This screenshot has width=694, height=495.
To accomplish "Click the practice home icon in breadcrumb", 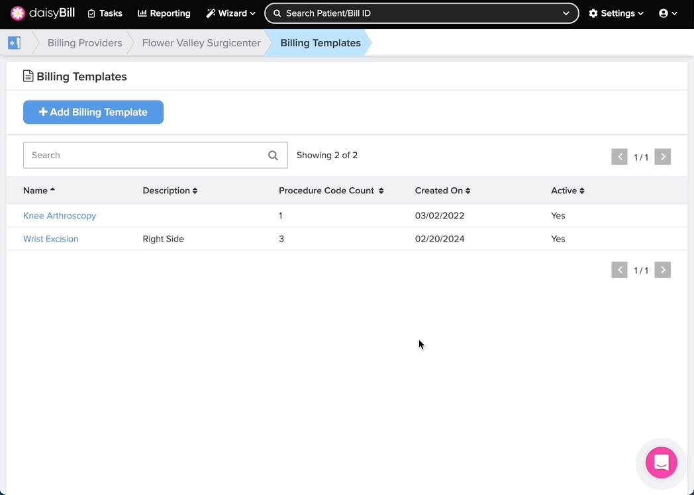I will point(14,43).
